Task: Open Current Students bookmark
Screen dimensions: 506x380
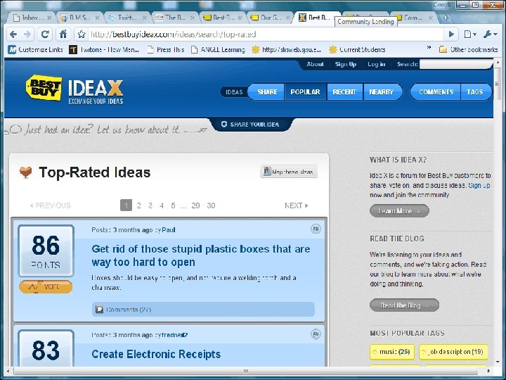Action: tap(357, 49)
